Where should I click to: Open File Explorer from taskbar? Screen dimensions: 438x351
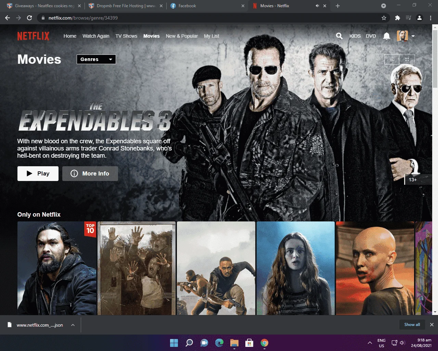(234, 343)
